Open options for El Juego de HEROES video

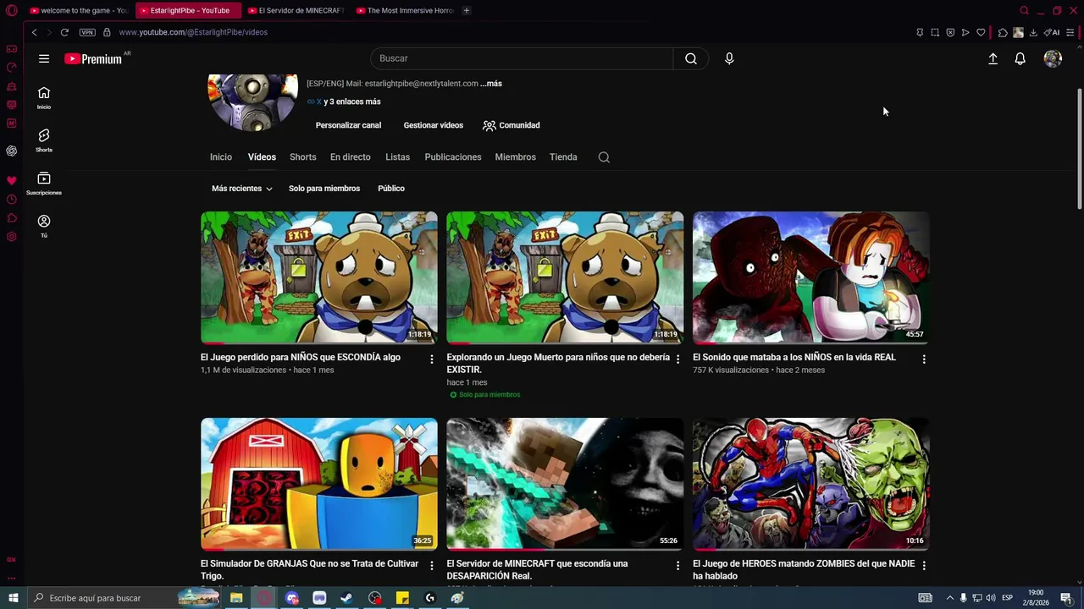[924, 566]
